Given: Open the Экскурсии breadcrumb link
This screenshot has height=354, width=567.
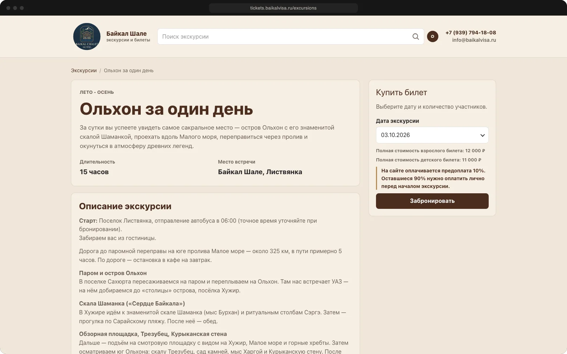Looking at the screenshot, I should [84, 70].
